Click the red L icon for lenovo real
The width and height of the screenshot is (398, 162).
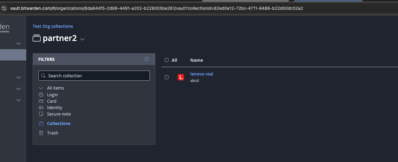click(181, 77)
